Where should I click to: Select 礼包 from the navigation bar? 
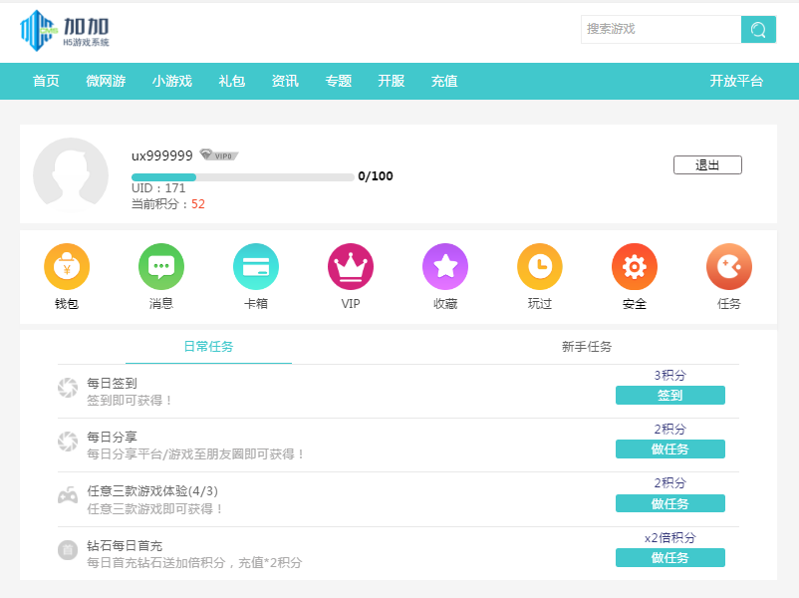pyautogui.click(x=231, y=82)
